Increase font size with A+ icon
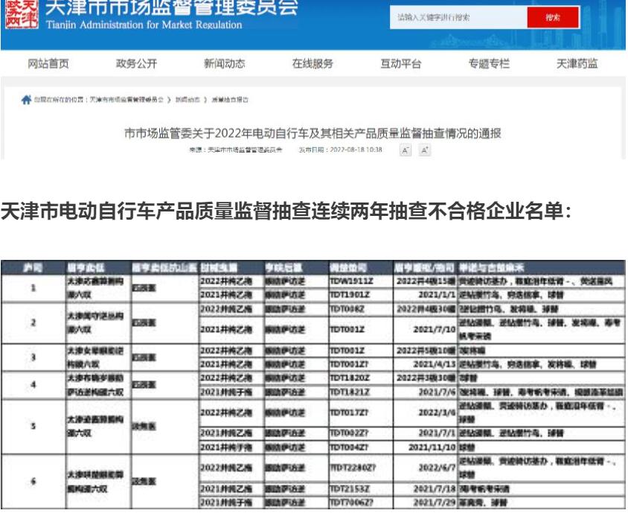The height and width of the screenshot is (519, 628). [x=425, y=150]
